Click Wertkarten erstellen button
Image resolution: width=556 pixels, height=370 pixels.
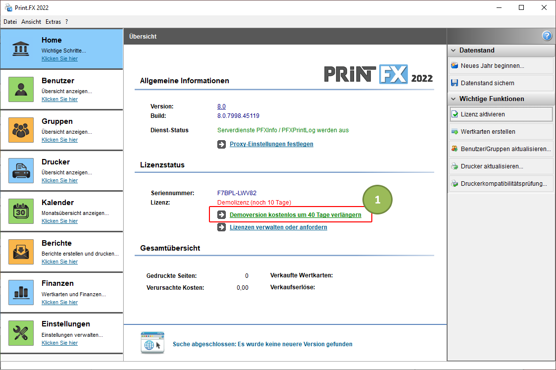(x=501, y=132)
